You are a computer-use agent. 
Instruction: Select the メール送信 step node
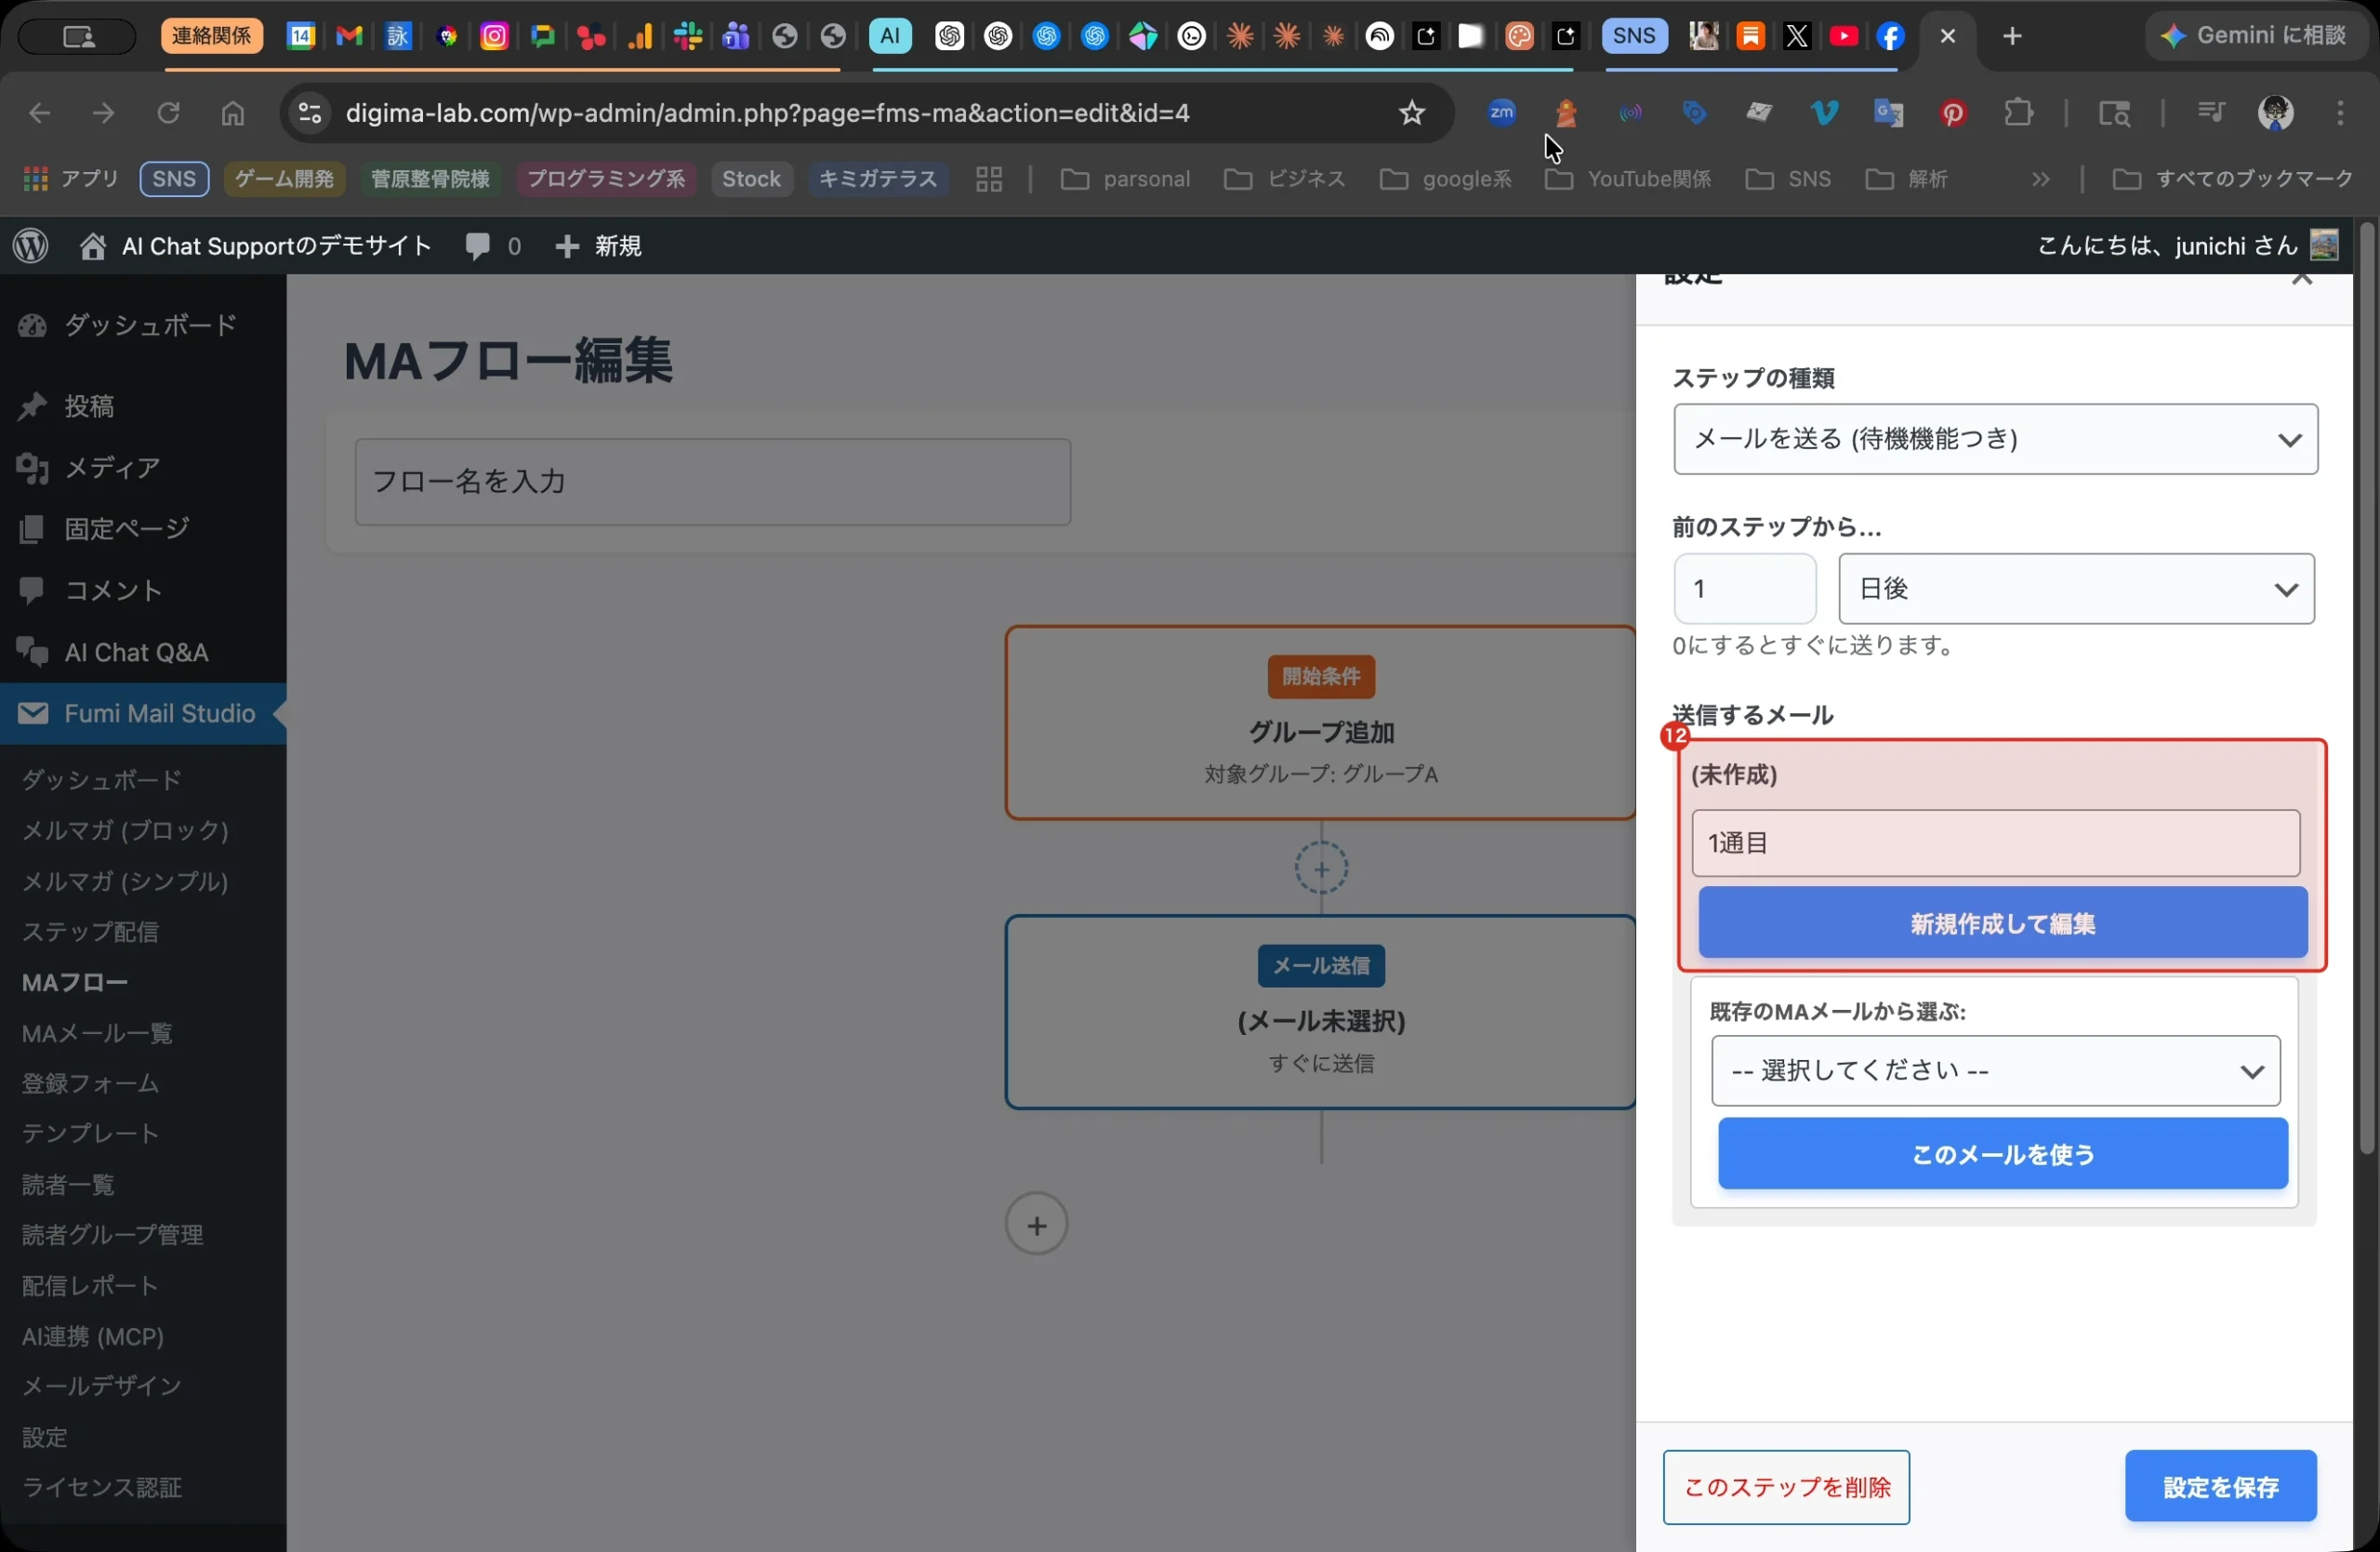coord(1320,1012)
